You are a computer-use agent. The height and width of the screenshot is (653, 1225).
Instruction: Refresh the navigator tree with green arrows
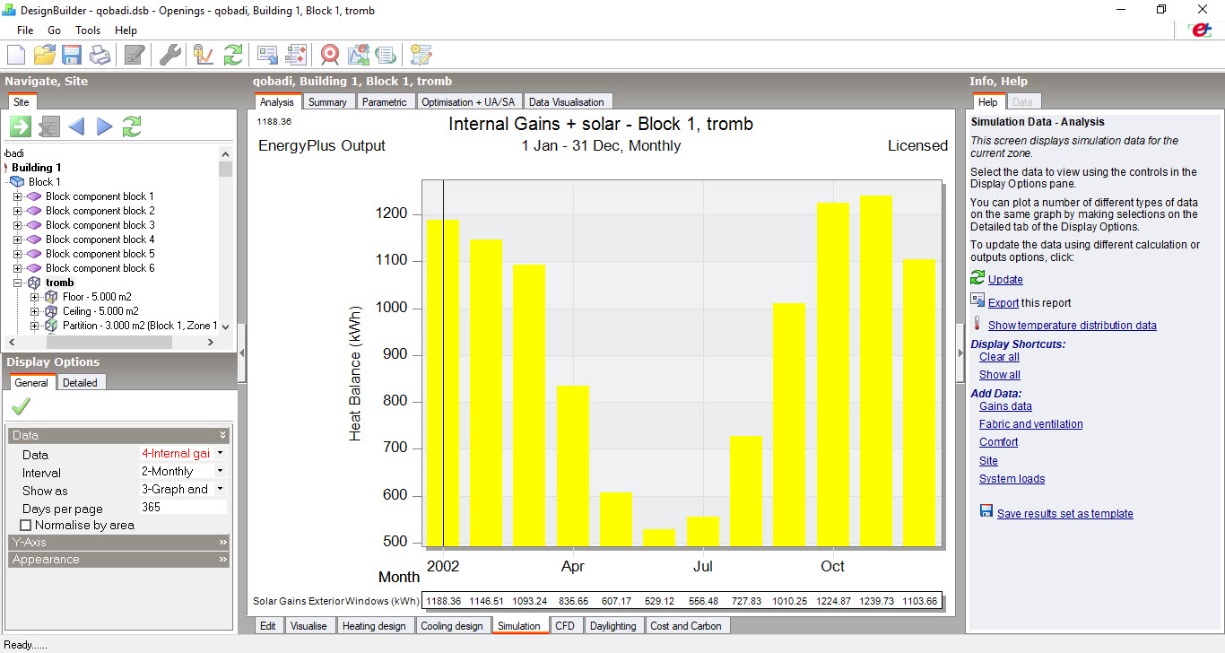[132, 126]
